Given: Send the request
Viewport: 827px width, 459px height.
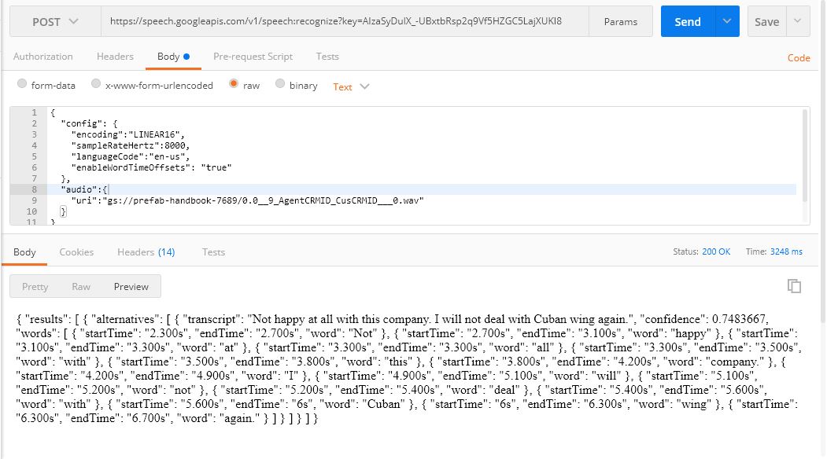Looking at the screenshot, I should [x=688, y=21].
